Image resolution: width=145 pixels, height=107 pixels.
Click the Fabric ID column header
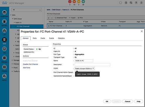[69, 22]
